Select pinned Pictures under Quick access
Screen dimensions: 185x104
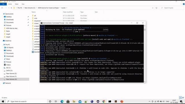(9, 25)
